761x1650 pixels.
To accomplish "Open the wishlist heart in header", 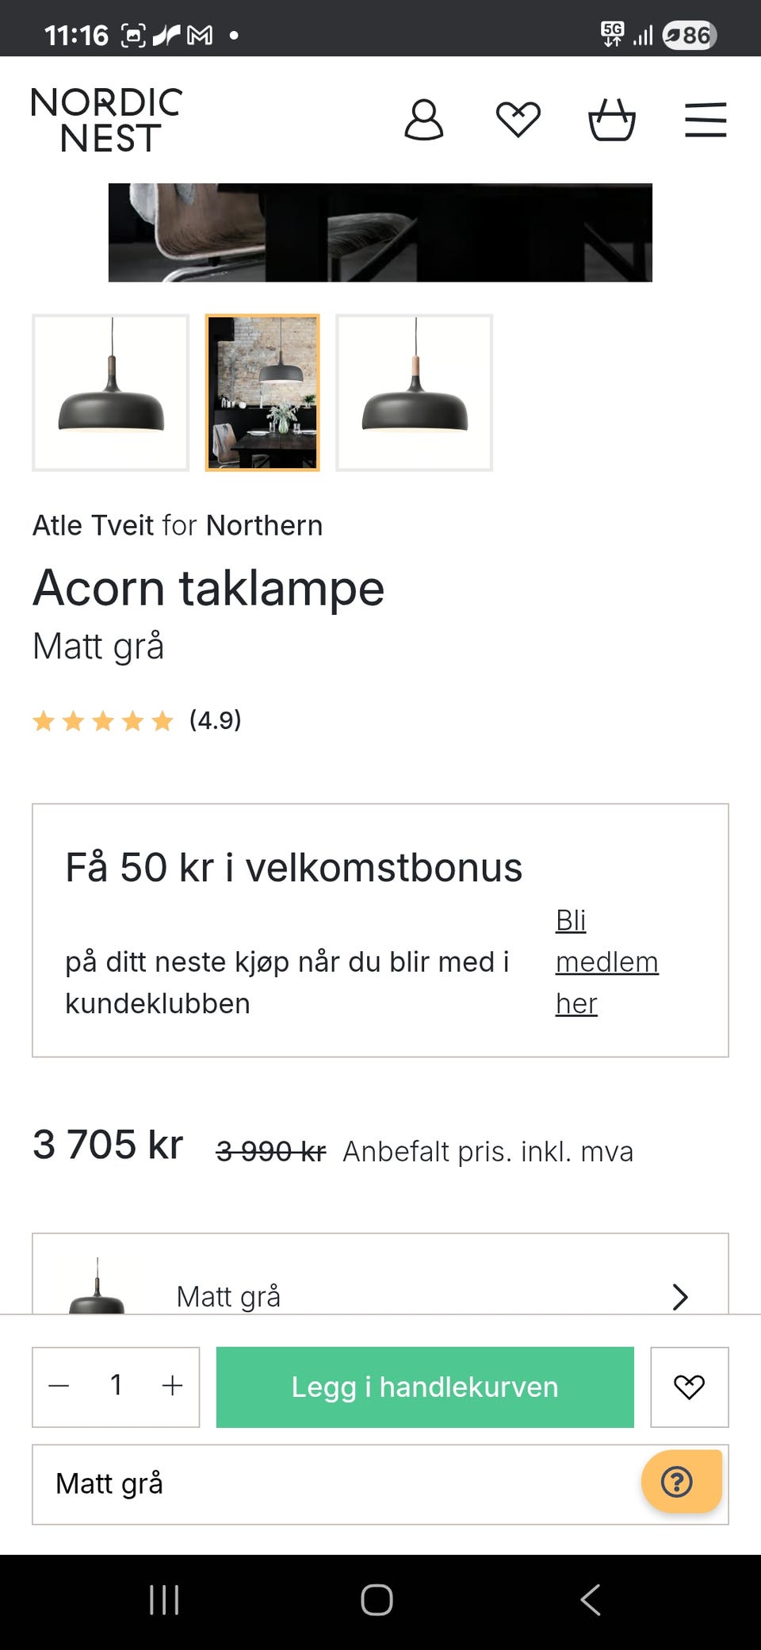I will [x=518, y=121].
